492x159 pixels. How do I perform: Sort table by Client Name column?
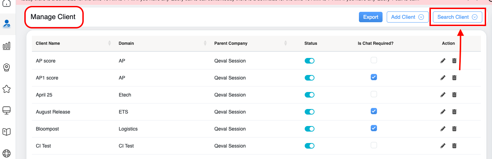click(109, 43)
